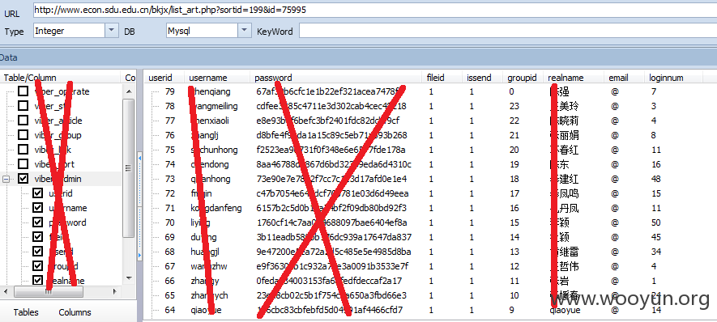
Task: Switch to the Columns tab
Action: pyautogui.click(x=75, y=312)
